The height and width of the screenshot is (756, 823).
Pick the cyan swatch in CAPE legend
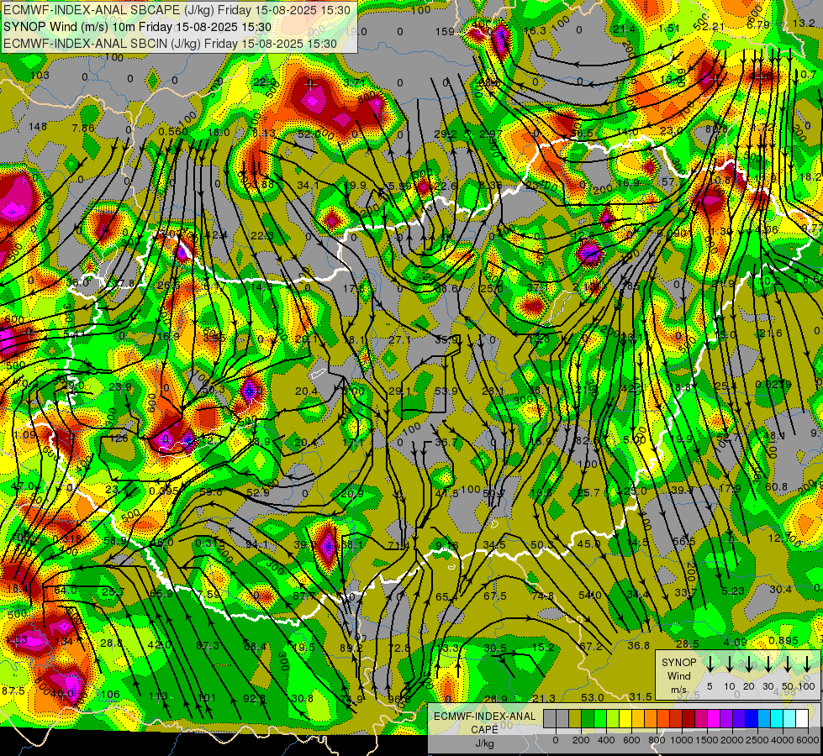(x=776, y=719)
